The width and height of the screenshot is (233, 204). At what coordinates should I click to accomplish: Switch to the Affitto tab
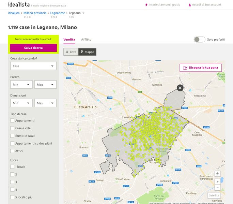coord(86,40)
